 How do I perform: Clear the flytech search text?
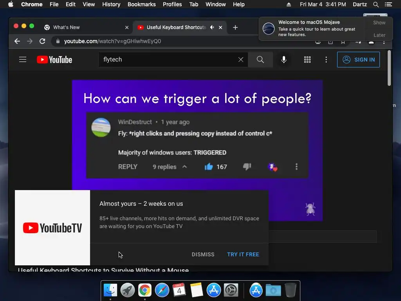point(241,60)
